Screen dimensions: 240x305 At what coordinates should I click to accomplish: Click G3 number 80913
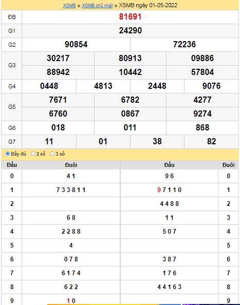(130, 58)
